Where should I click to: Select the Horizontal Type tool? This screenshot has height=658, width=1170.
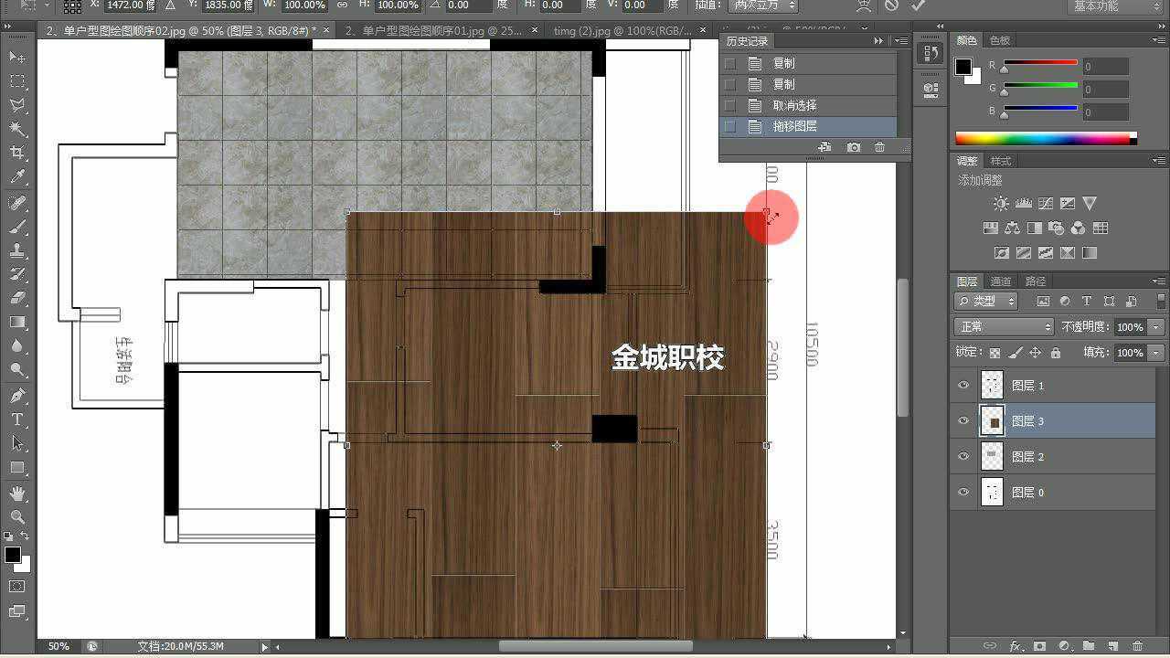pos(17,419)
